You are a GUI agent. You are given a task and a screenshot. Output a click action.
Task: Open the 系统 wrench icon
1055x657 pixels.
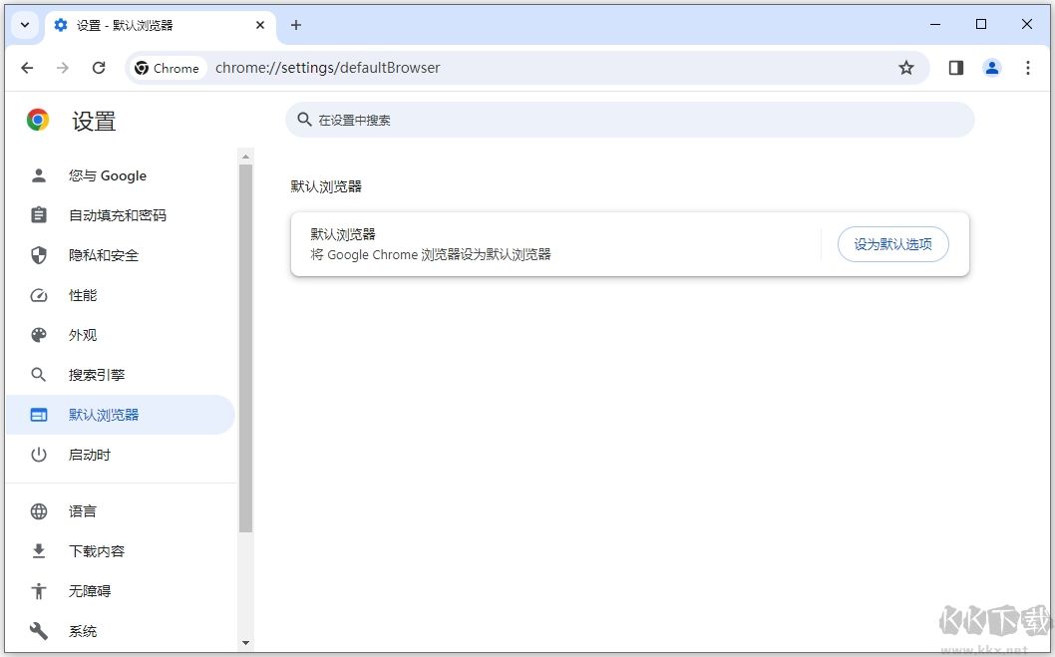[x=38, y=631]
